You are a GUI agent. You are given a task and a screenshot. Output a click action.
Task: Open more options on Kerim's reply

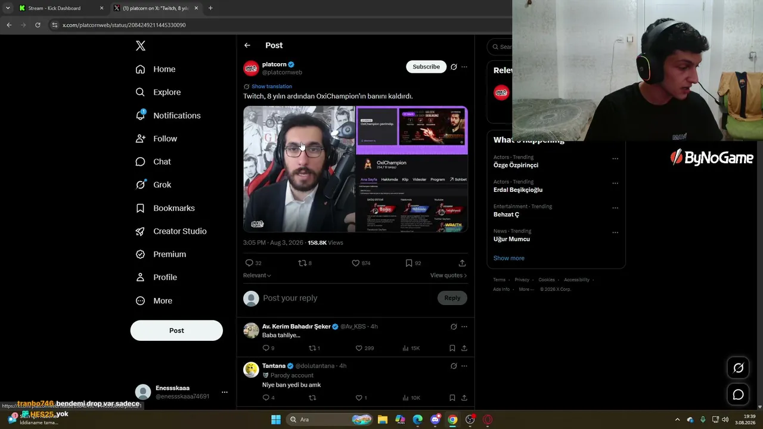tap(464, 327)
